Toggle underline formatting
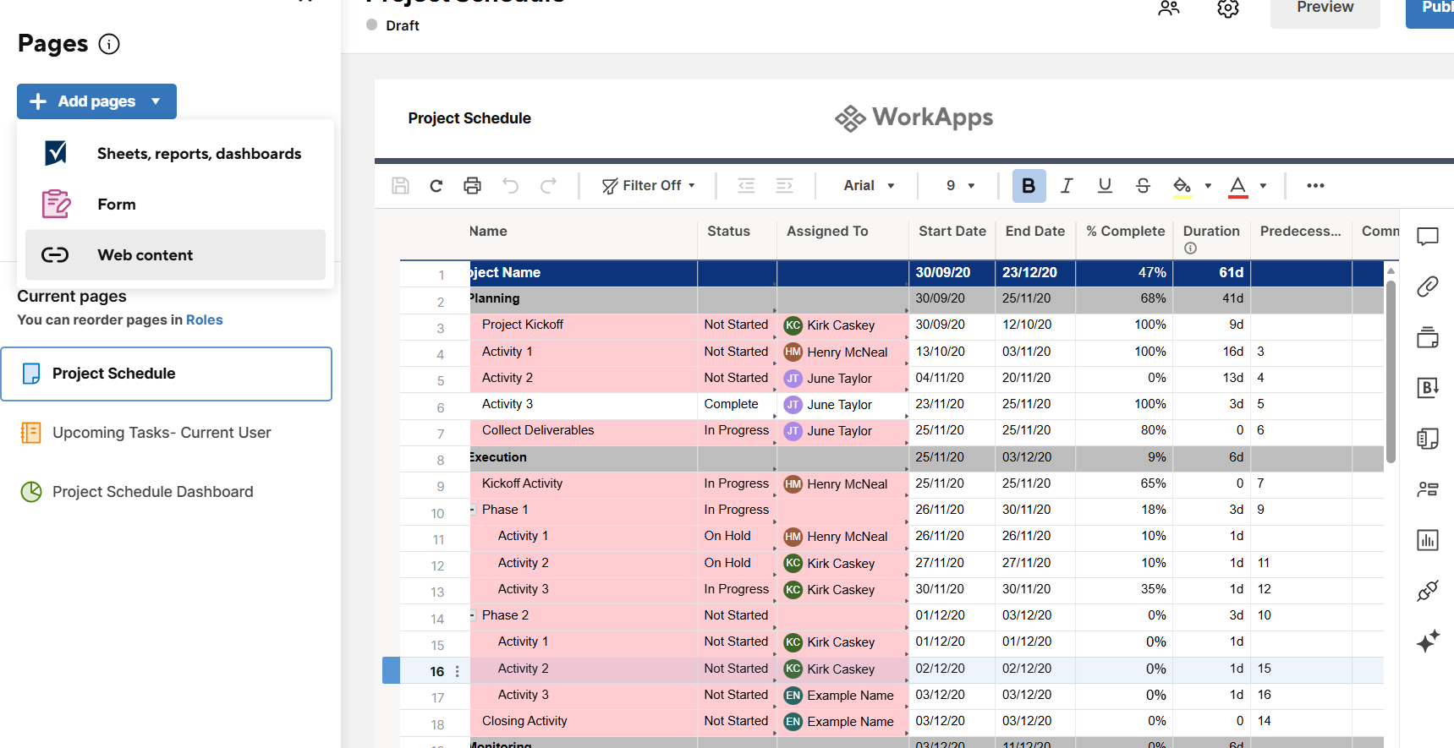This screenshot has height=748, width=1454. pos(1105,186)
